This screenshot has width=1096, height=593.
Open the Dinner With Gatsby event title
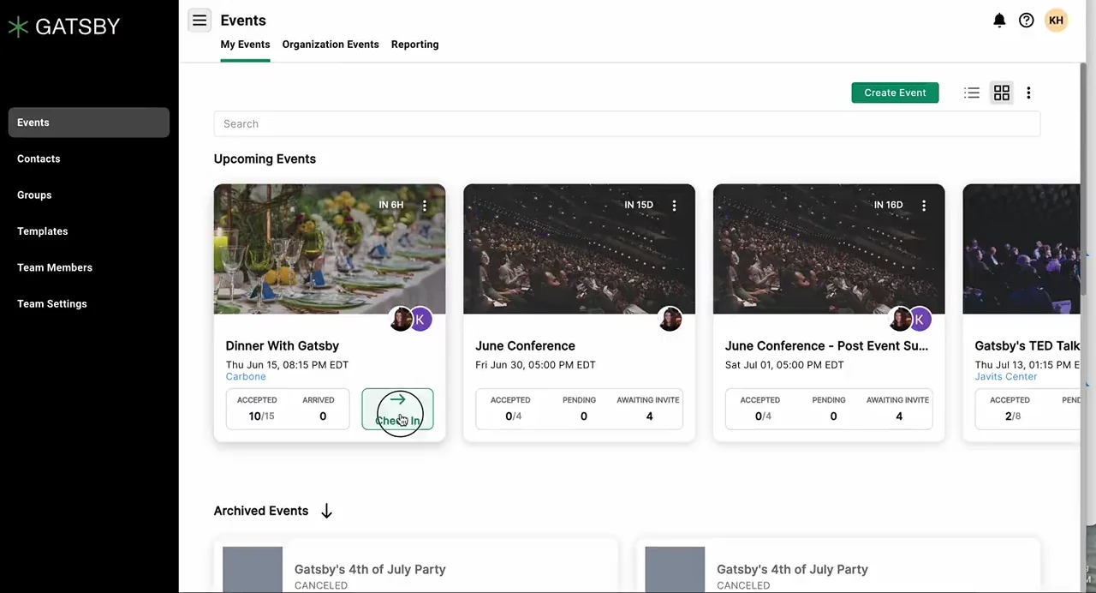coord(283,345)
